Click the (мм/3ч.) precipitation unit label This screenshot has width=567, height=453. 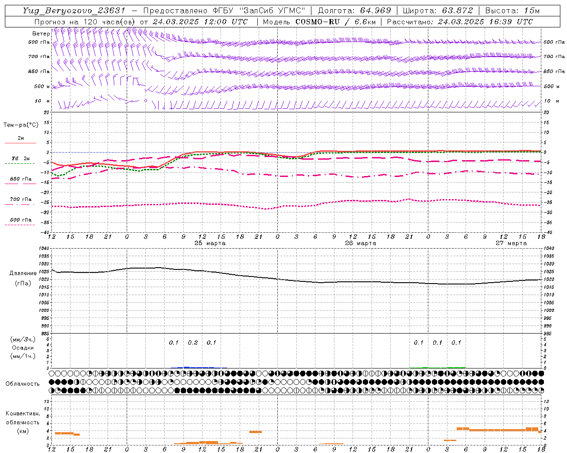click(23, 340)
